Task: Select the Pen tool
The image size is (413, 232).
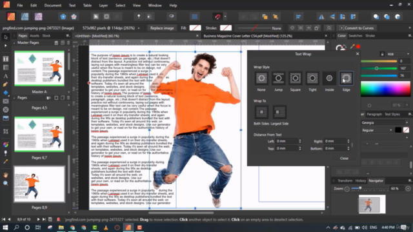Action: (x=6, y=84)
